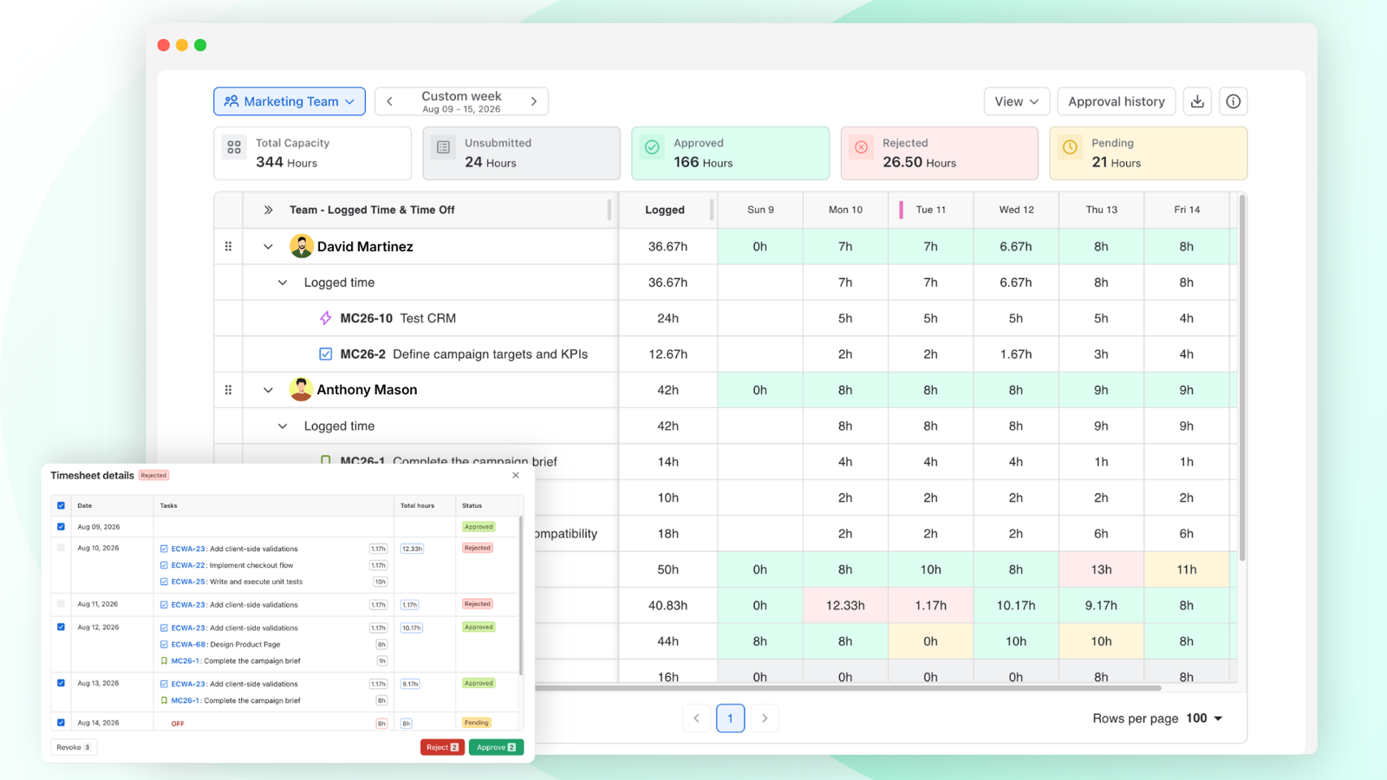Select the Approved 166 Hours card
Viewport: 1387px width, 780px height.
(730, 153)
